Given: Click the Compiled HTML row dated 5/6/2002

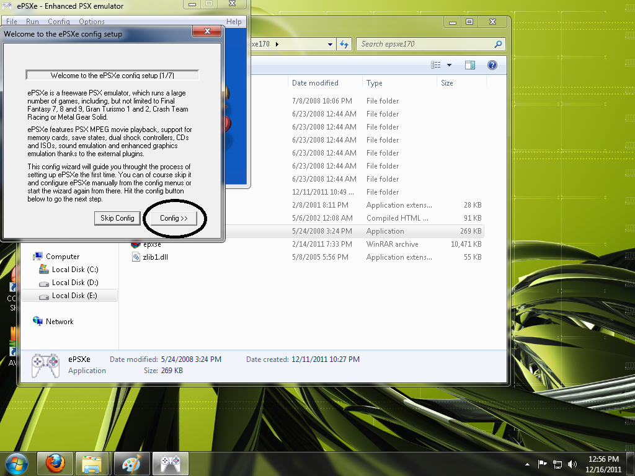Looking at the screenshot, I should coord(354,218).
